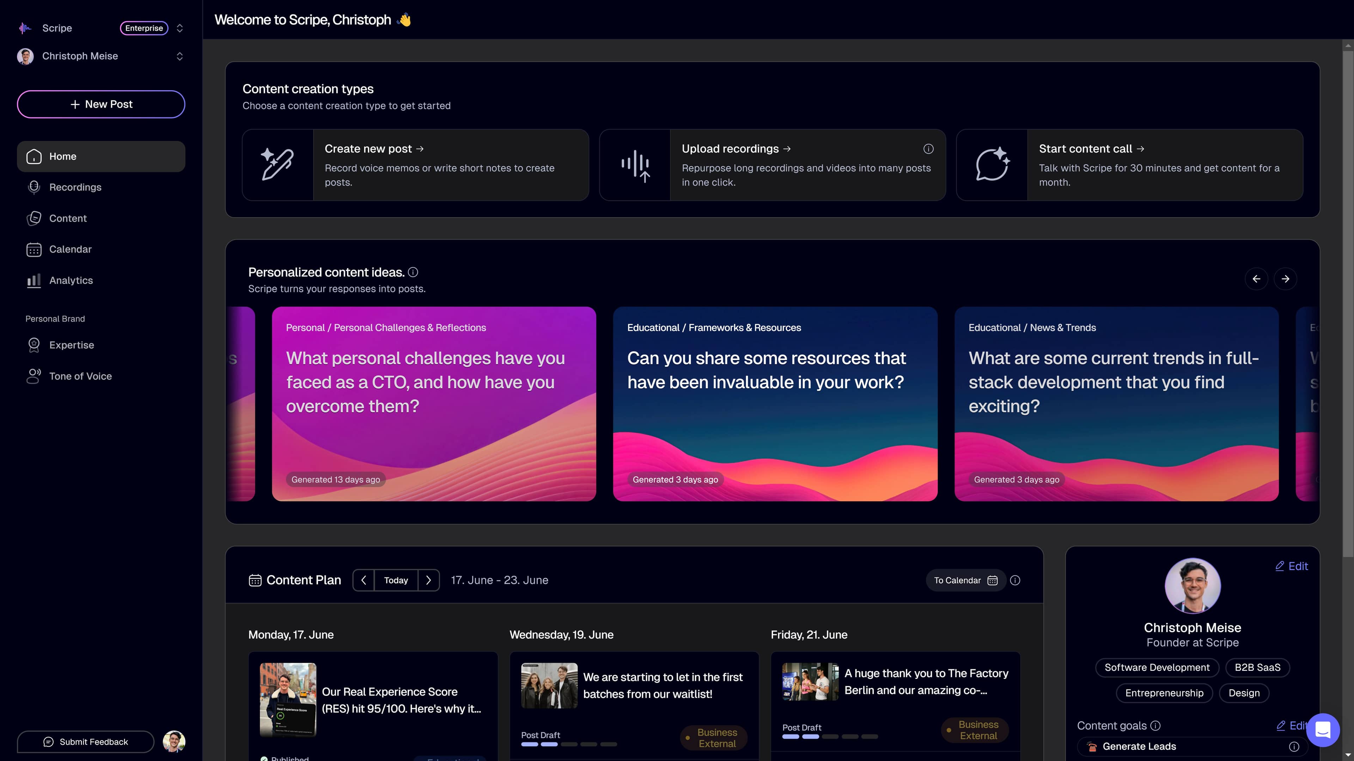Expand the Scripe Enterprise workspace switcher
Image resolution: width=1354 pixels, height=761 pixels.
[180, 28]
